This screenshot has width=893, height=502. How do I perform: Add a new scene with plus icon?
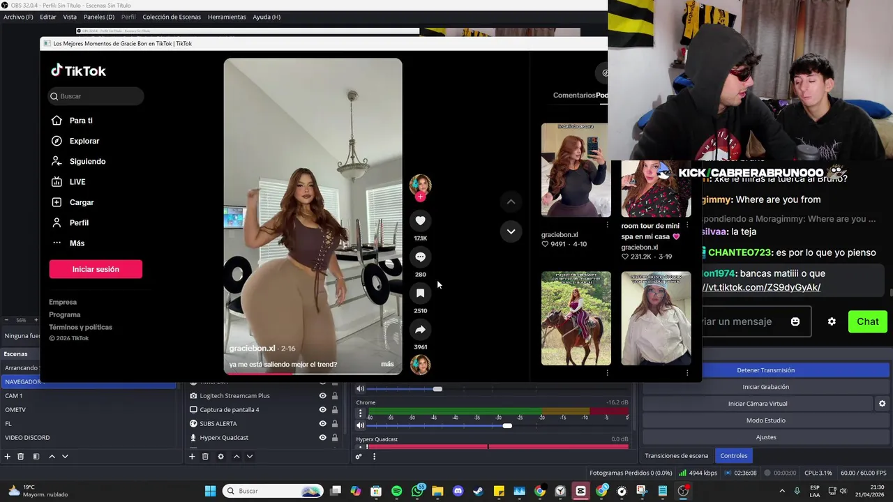[x=8, y=456]
